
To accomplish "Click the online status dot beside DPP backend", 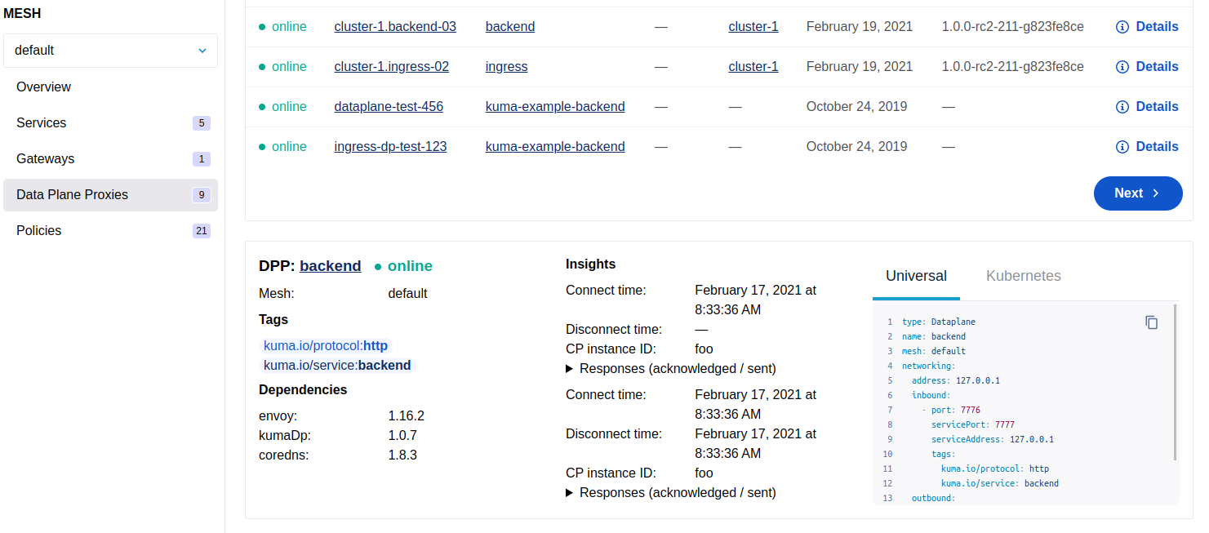I will (x=378, y=266).
